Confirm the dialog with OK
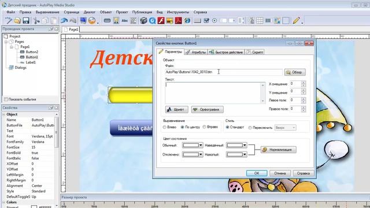The image size is (370, 208). 257,173
